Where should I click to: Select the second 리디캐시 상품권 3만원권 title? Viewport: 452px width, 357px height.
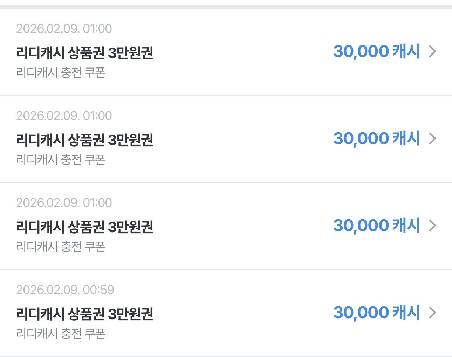[85, 140]
